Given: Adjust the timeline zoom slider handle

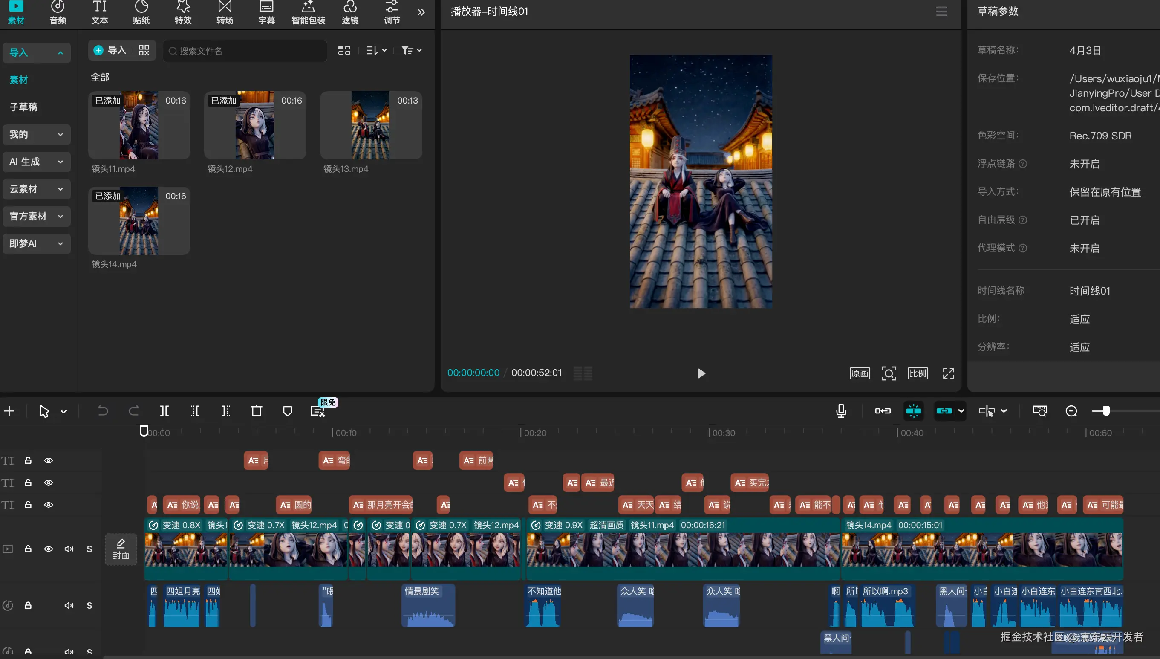Looking at the screenshot, I should pyautogui.click(x=1106, y=411).
